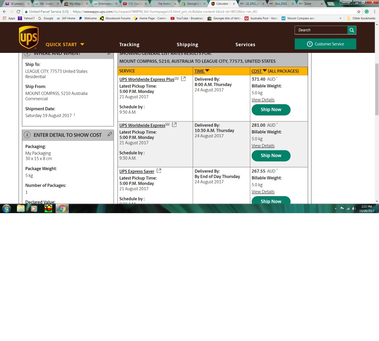Open File Explorer from the taskbar
The image size is (379, 341).
click(21, 208)
